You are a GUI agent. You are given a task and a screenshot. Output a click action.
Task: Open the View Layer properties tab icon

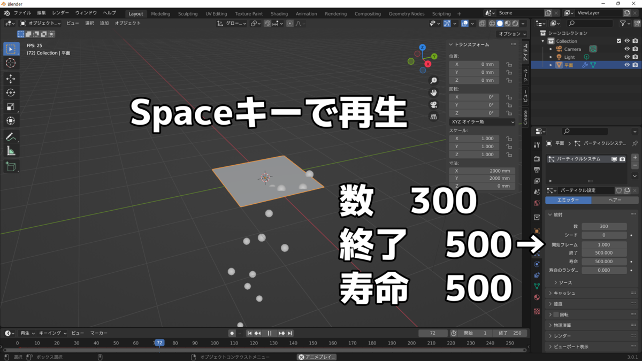pyautogui.click(x=537, y=181)
